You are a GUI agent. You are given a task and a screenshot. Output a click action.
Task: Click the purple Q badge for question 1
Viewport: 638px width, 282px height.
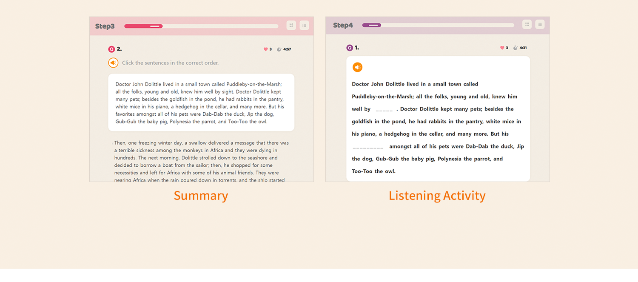pos(350,48)
